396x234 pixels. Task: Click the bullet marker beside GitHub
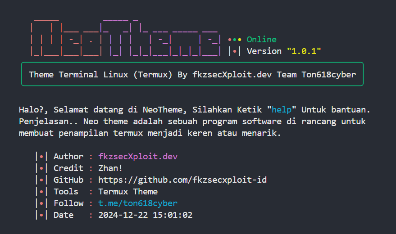tap(41, 180)
